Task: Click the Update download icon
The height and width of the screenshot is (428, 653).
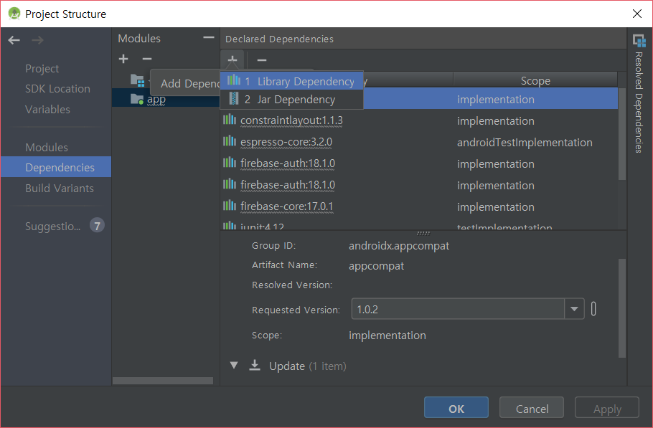Action: tap(255, 366)
